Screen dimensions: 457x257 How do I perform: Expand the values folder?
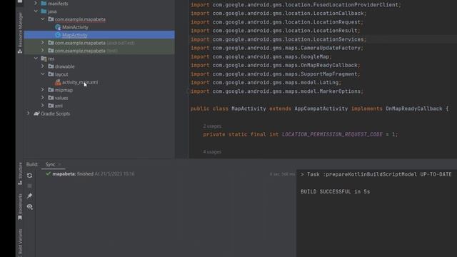coord(43,98)
